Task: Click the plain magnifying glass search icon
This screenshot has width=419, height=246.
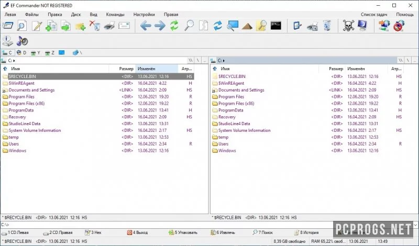Action: tap(189, 26)
